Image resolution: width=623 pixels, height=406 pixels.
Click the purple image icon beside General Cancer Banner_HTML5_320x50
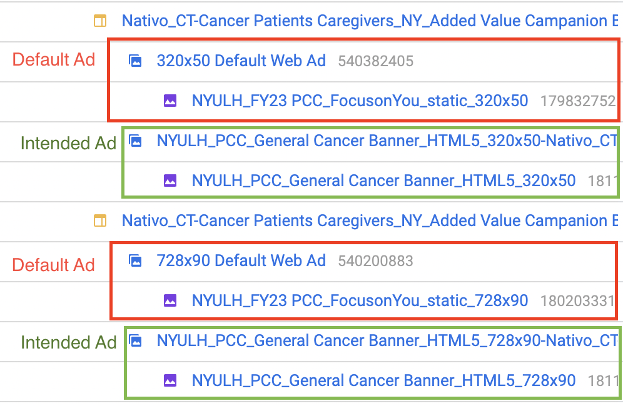pos(170,181)
